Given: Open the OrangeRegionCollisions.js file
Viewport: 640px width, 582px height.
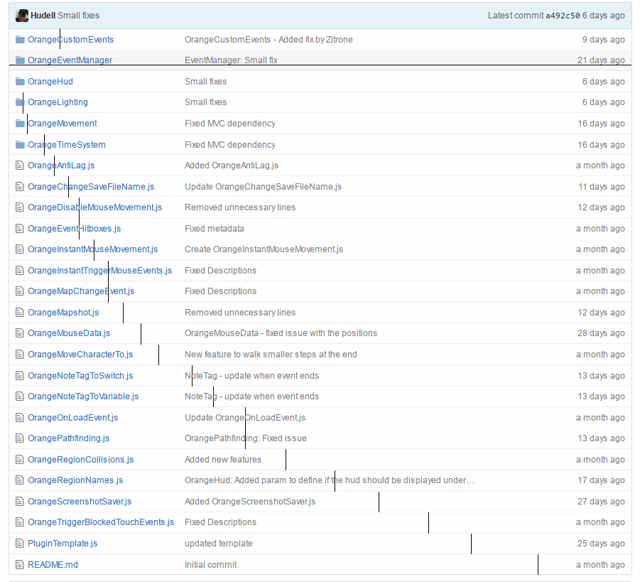Looking at the screenshot, I should (x=80, y=460).
